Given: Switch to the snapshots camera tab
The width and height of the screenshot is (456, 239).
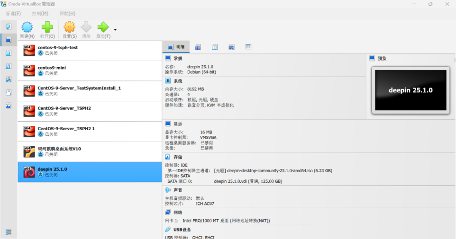Looking at the screenshot, I should pyautogui.click(x=198, y=47).
